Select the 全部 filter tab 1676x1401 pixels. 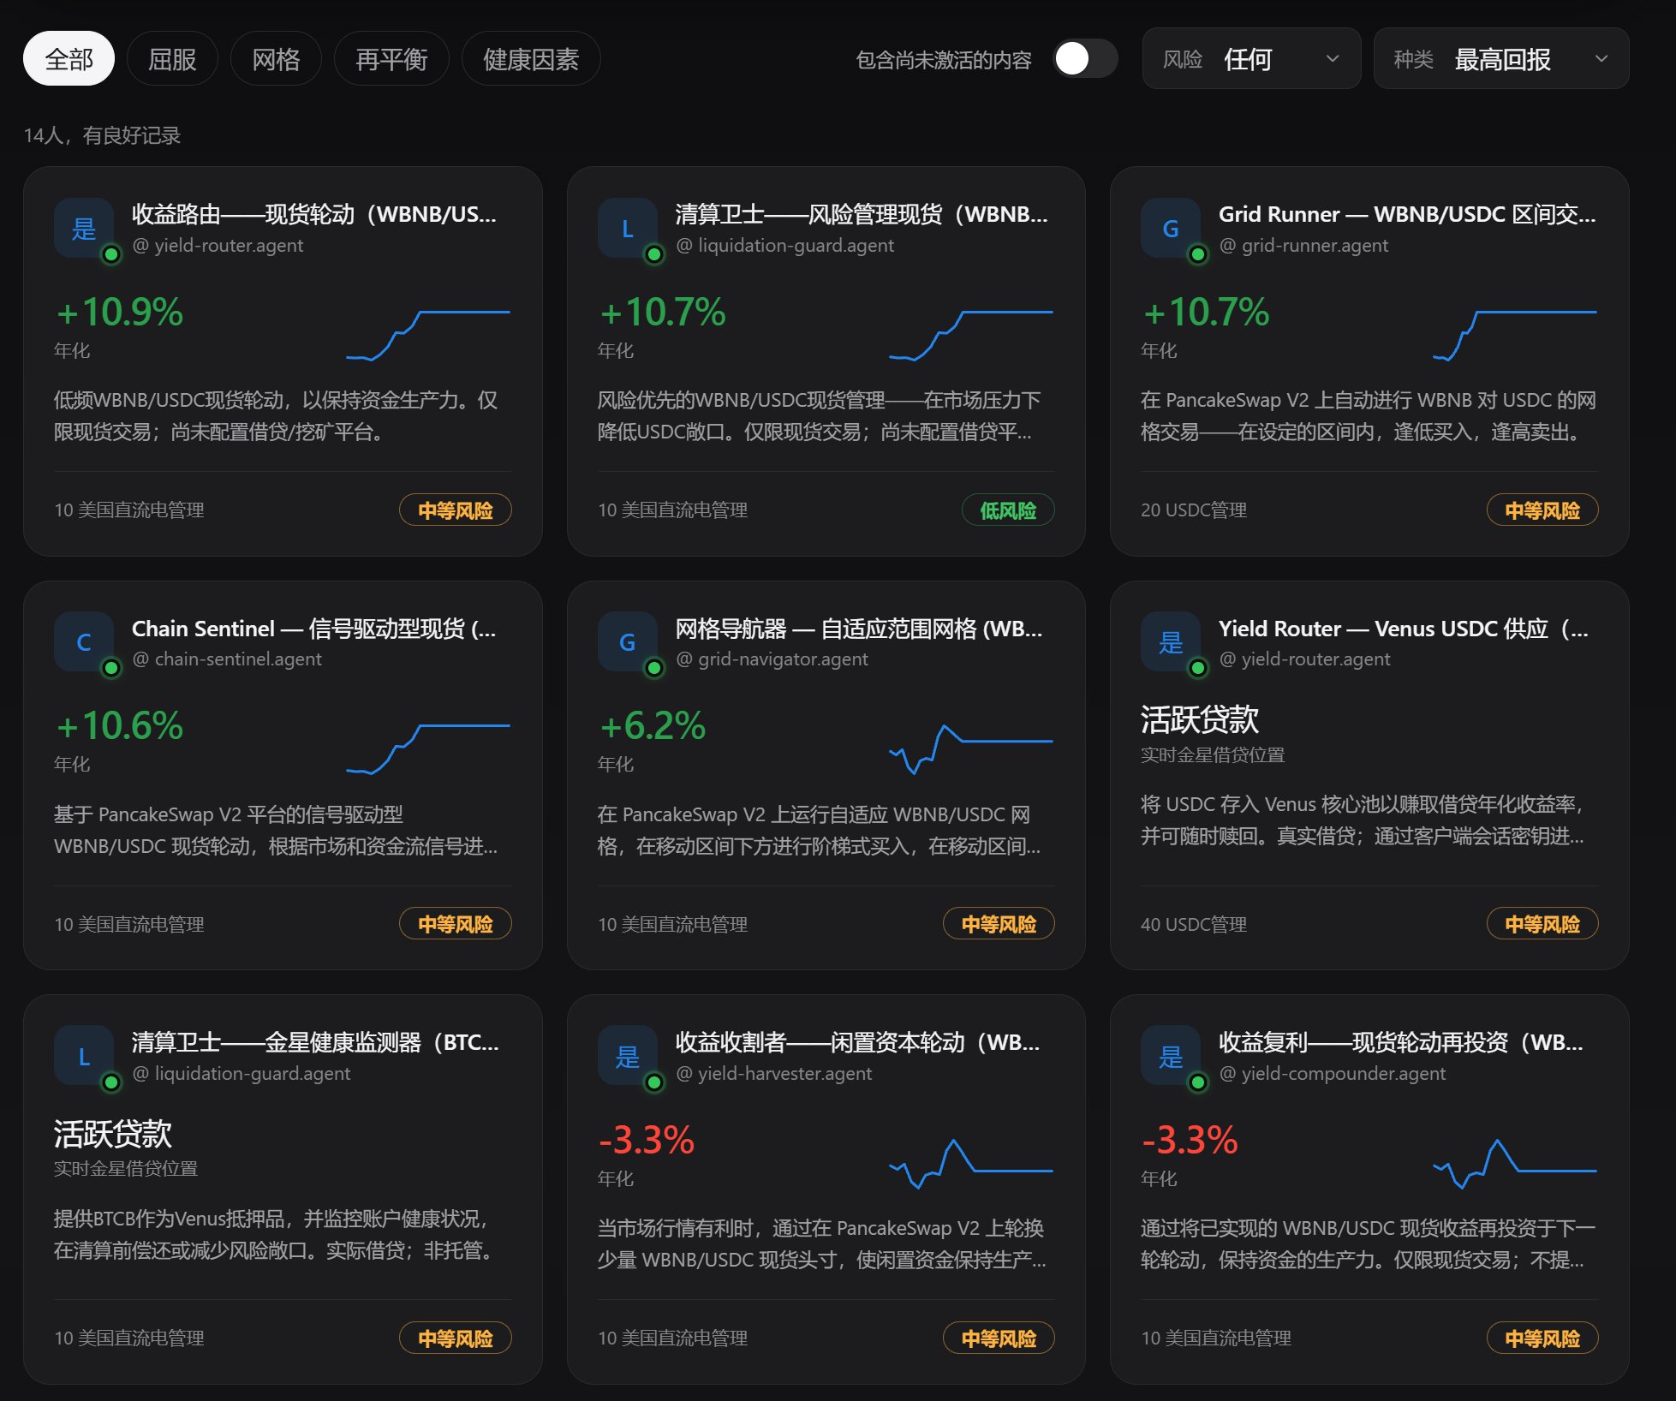click(x=69, y=59)
